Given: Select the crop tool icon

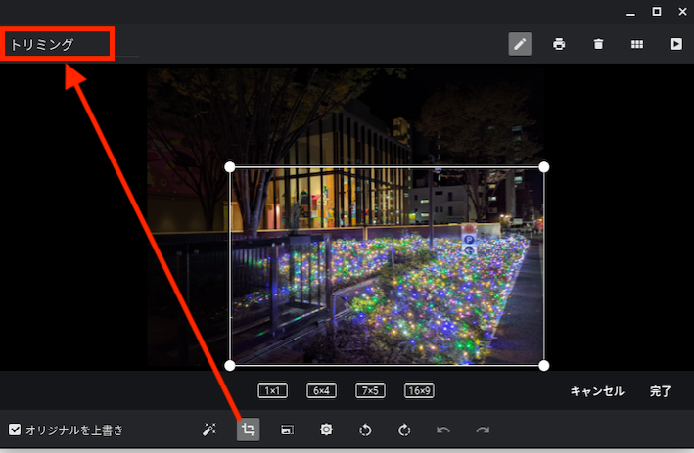Looking at the screenshot, I should pyautogui.click(x=249, y=430).
